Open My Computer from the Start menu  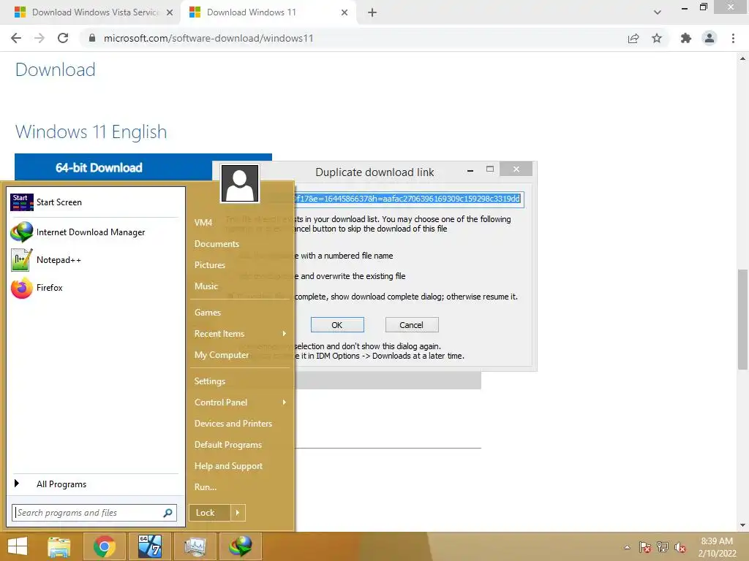point(222,355)
